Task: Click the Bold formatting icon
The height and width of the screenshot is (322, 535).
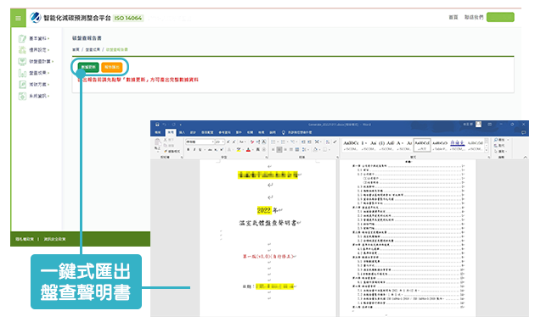Action: coord(188,149)
